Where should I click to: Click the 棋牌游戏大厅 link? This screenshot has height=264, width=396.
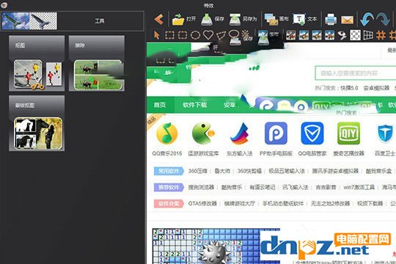coord(239,203)
